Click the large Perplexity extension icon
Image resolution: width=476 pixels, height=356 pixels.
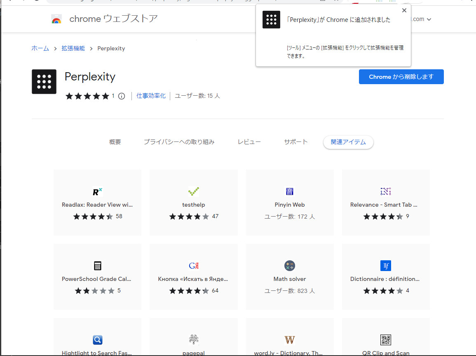[x=44, y=82]
